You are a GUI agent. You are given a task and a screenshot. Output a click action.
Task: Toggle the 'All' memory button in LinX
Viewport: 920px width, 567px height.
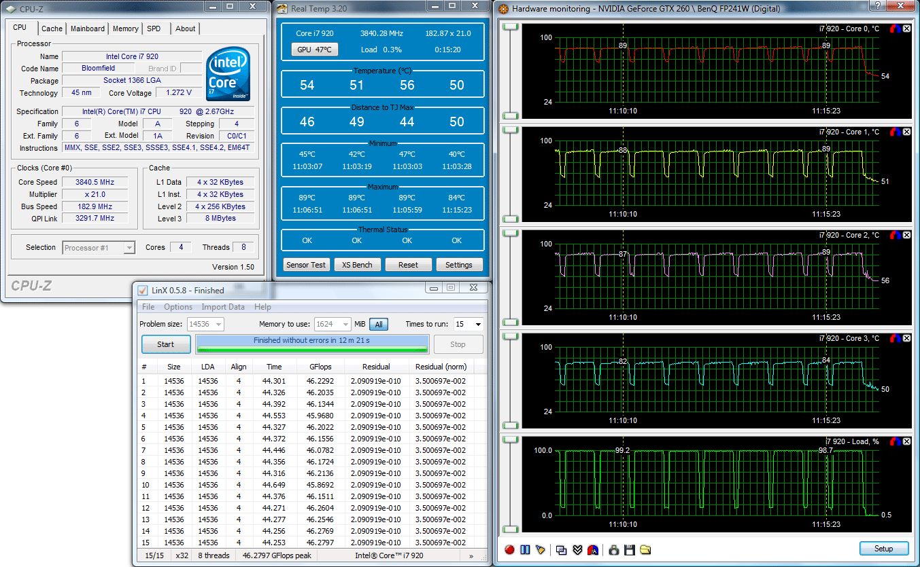[379, 325]
